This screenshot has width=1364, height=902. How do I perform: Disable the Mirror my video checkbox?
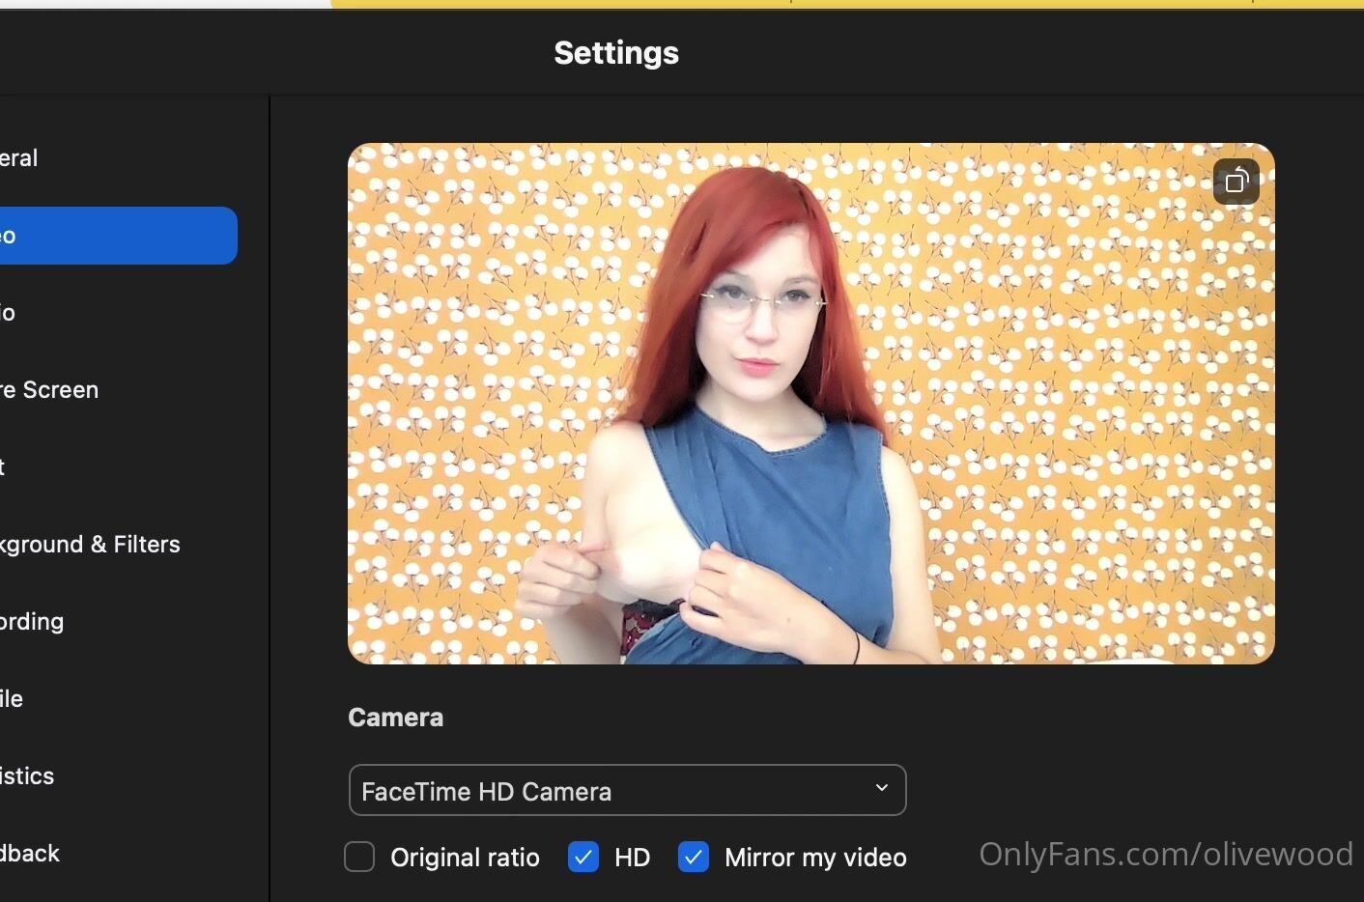(x=694, y=857)
